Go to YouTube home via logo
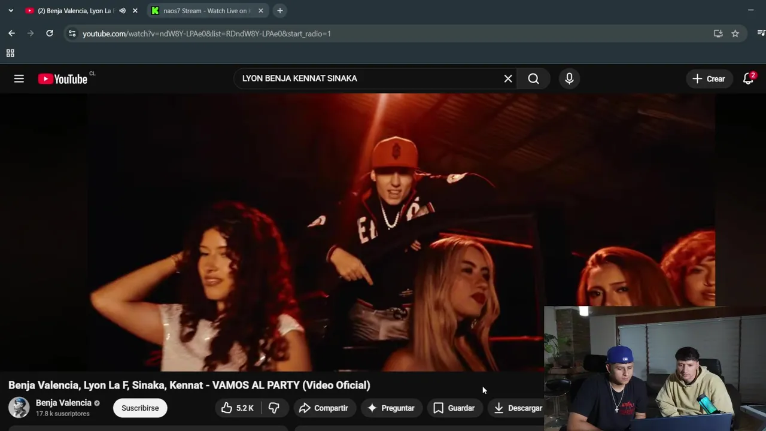 tap(63, 78)
